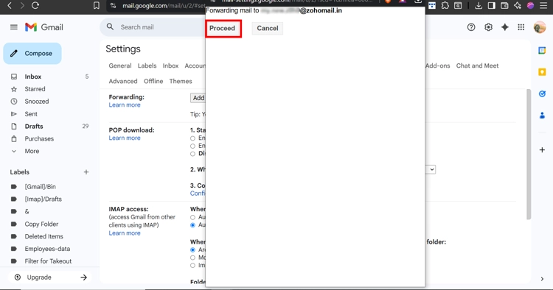
Task: Toggle the browser sidebar panel icon
Action: pyautogui.click(x=491, y=5)
